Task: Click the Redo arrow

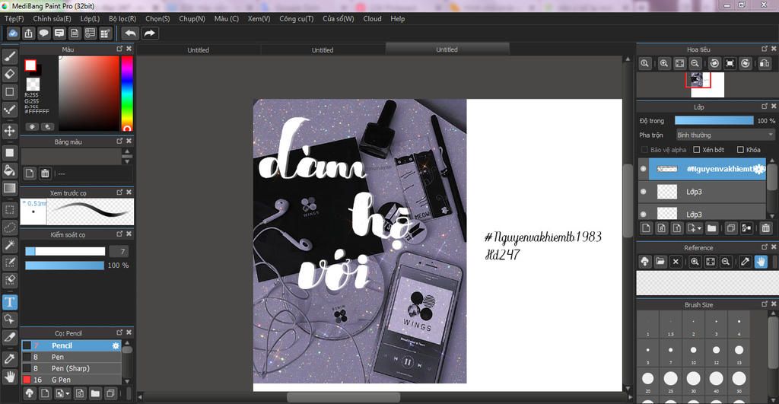Action: tap(150, 33)
